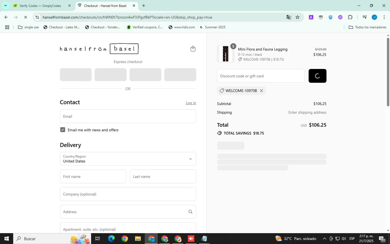This screenshot has width=390, height=244.
Task: Open the single use bookmarks folder
Action: point(28,27)
